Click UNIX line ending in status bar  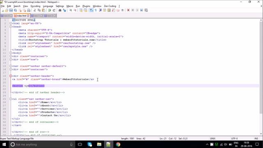[x=213, y=139]
